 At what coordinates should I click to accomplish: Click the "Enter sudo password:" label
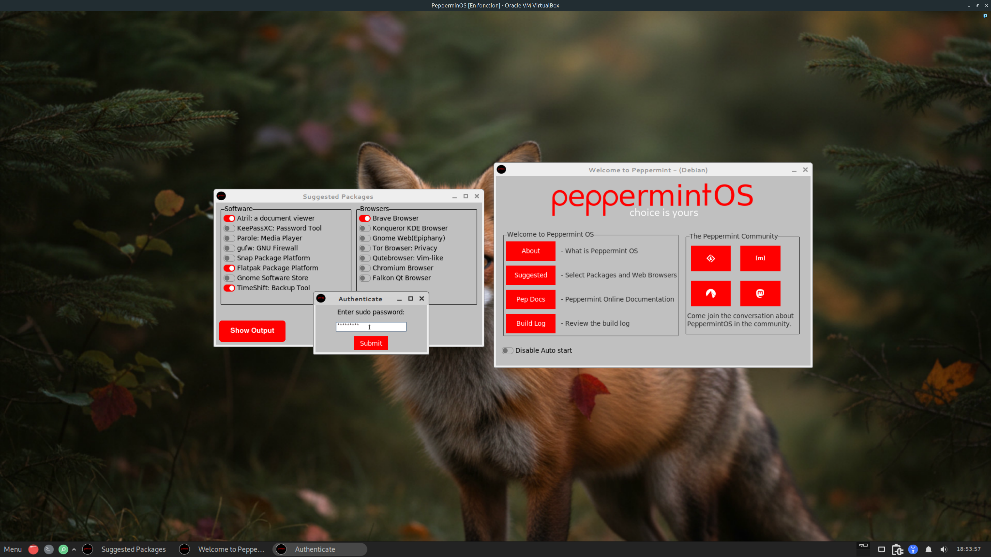click(x=371, y=312)
